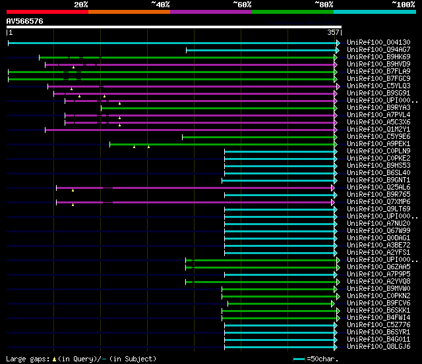The height and width of the screenshot is (364, 422).
Task: Select the UniRef100_Q8LGJ6 label
Action: click(x=378, y=347)
